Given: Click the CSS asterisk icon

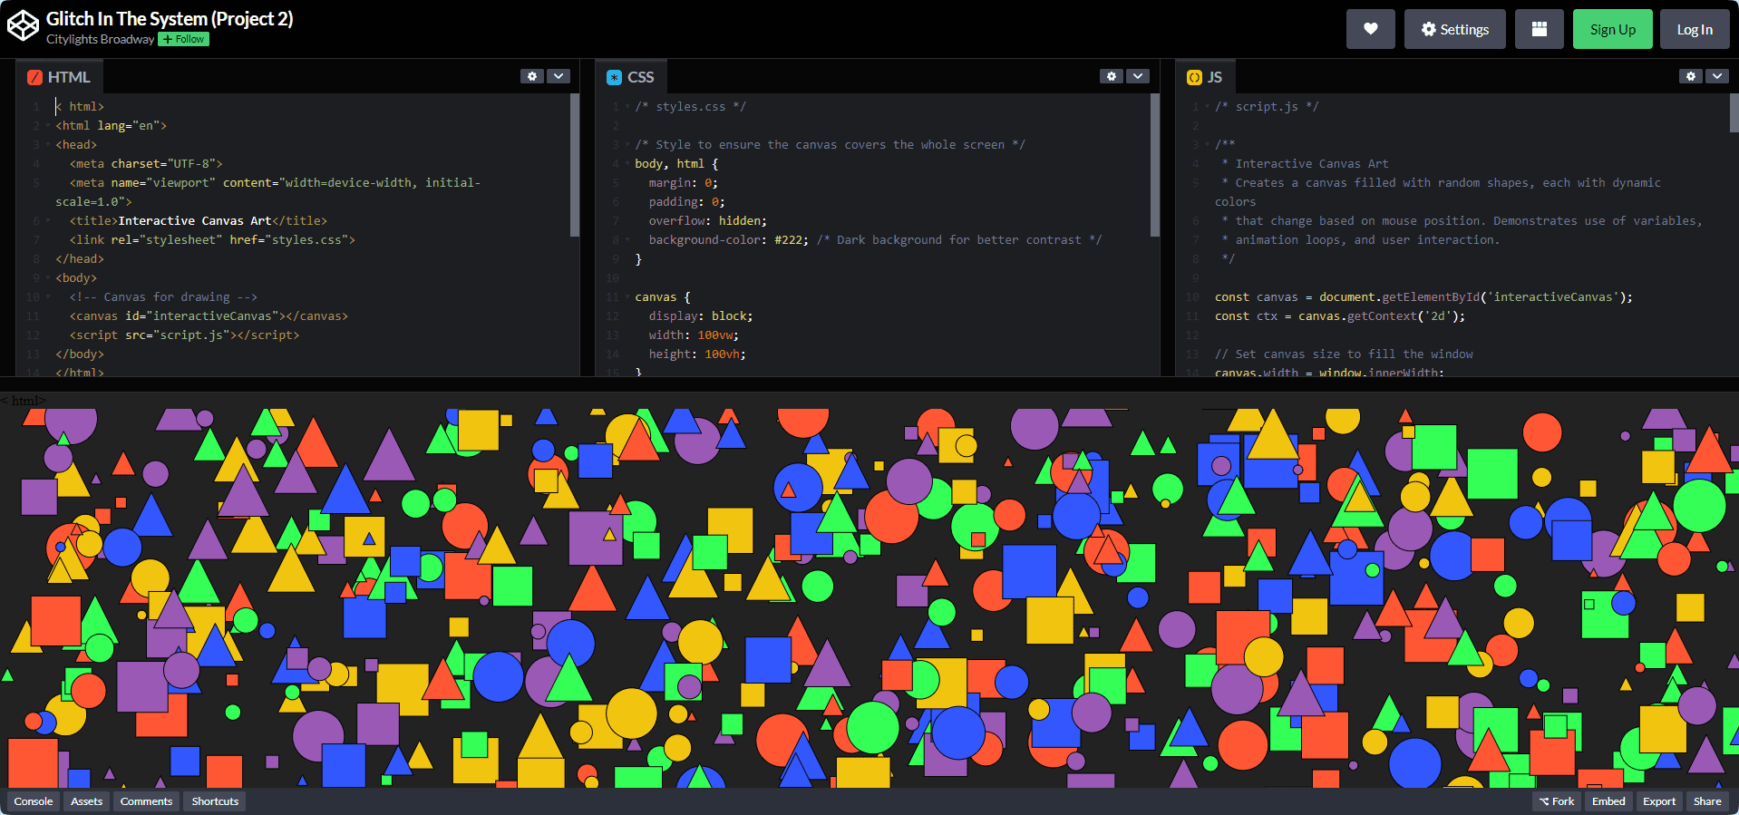Looking at the screenshot, I should click(x=614, y=77).
